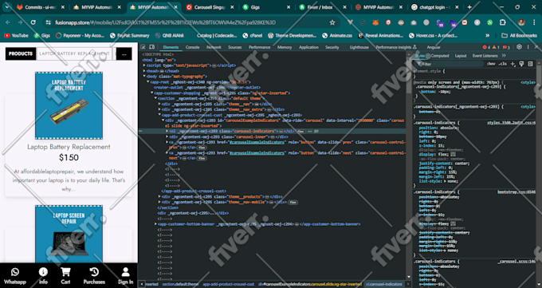Expand the head element node
This screenshot has height=288, width=542.
[144, 71]
